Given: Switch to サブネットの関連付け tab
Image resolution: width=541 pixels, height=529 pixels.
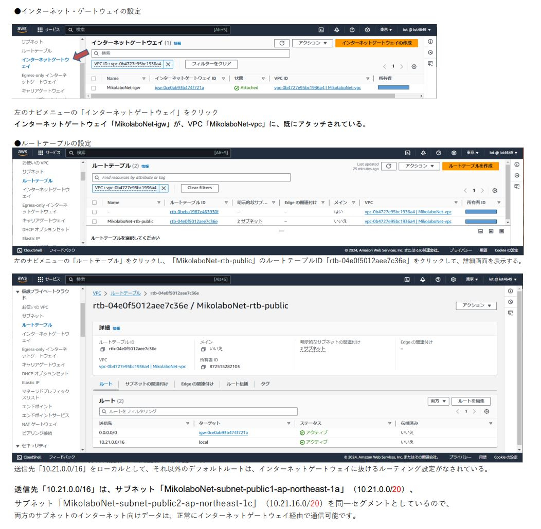Looking at the screenshot, I should 146,384.
